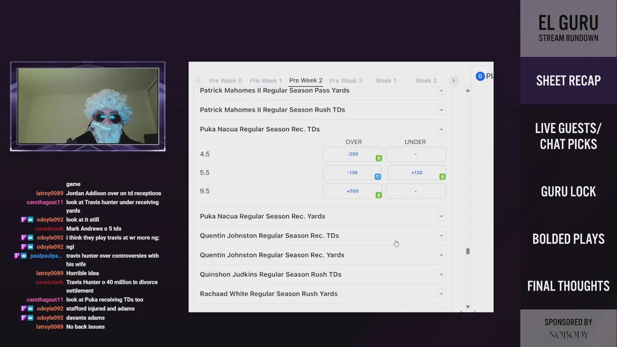Click chat username paulpaulpa...

(46, 256)
